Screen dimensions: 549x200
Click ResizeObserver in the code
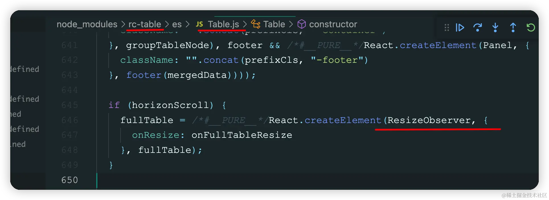pos(429,120)
